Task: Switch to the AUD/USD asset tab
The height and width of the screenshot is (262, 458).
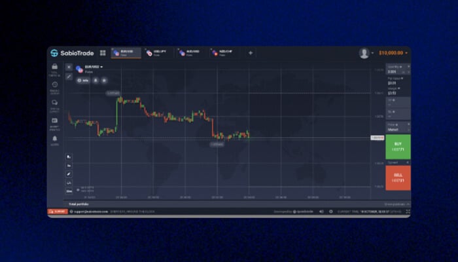Action: (x=192, y=53)
